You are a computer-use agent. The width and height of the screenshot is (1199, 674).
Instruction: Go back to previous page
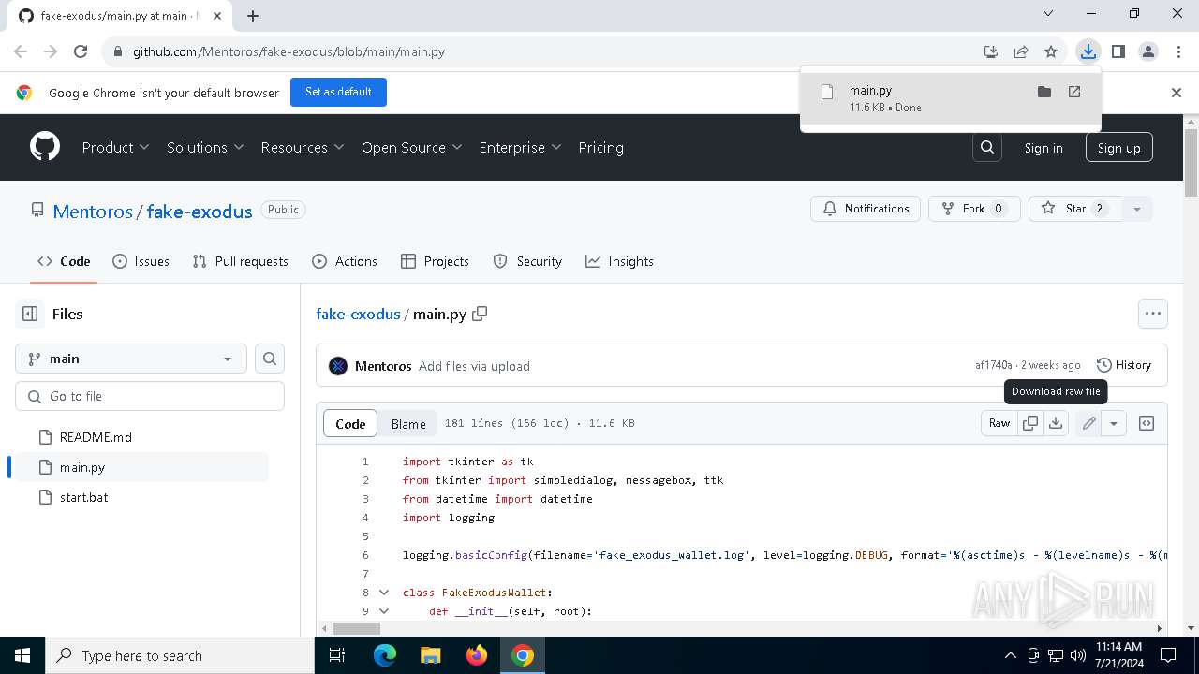click(x=21, y=51)
